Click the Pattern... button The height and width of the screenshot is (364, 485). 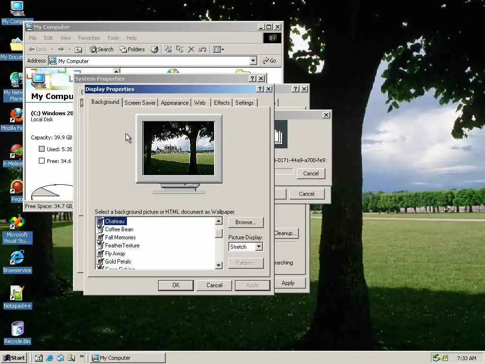tap(246, 263)
